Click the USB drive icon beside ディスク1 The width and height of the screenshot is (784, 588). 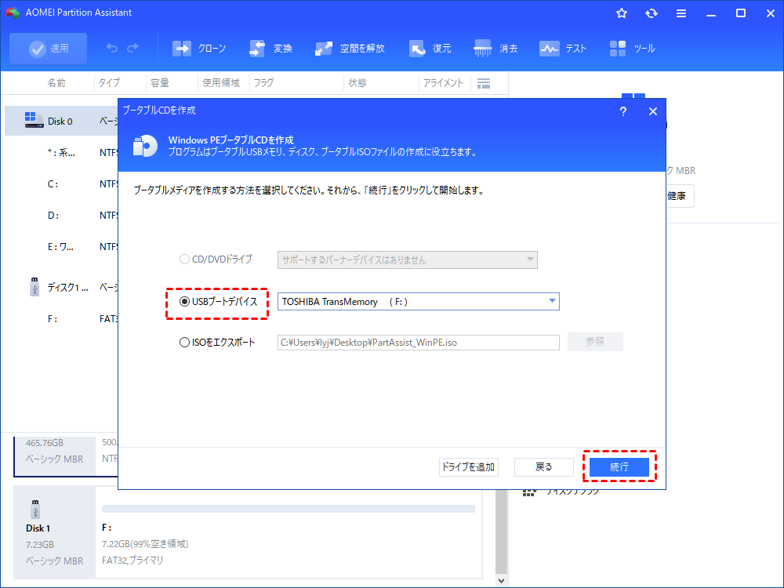34,287
